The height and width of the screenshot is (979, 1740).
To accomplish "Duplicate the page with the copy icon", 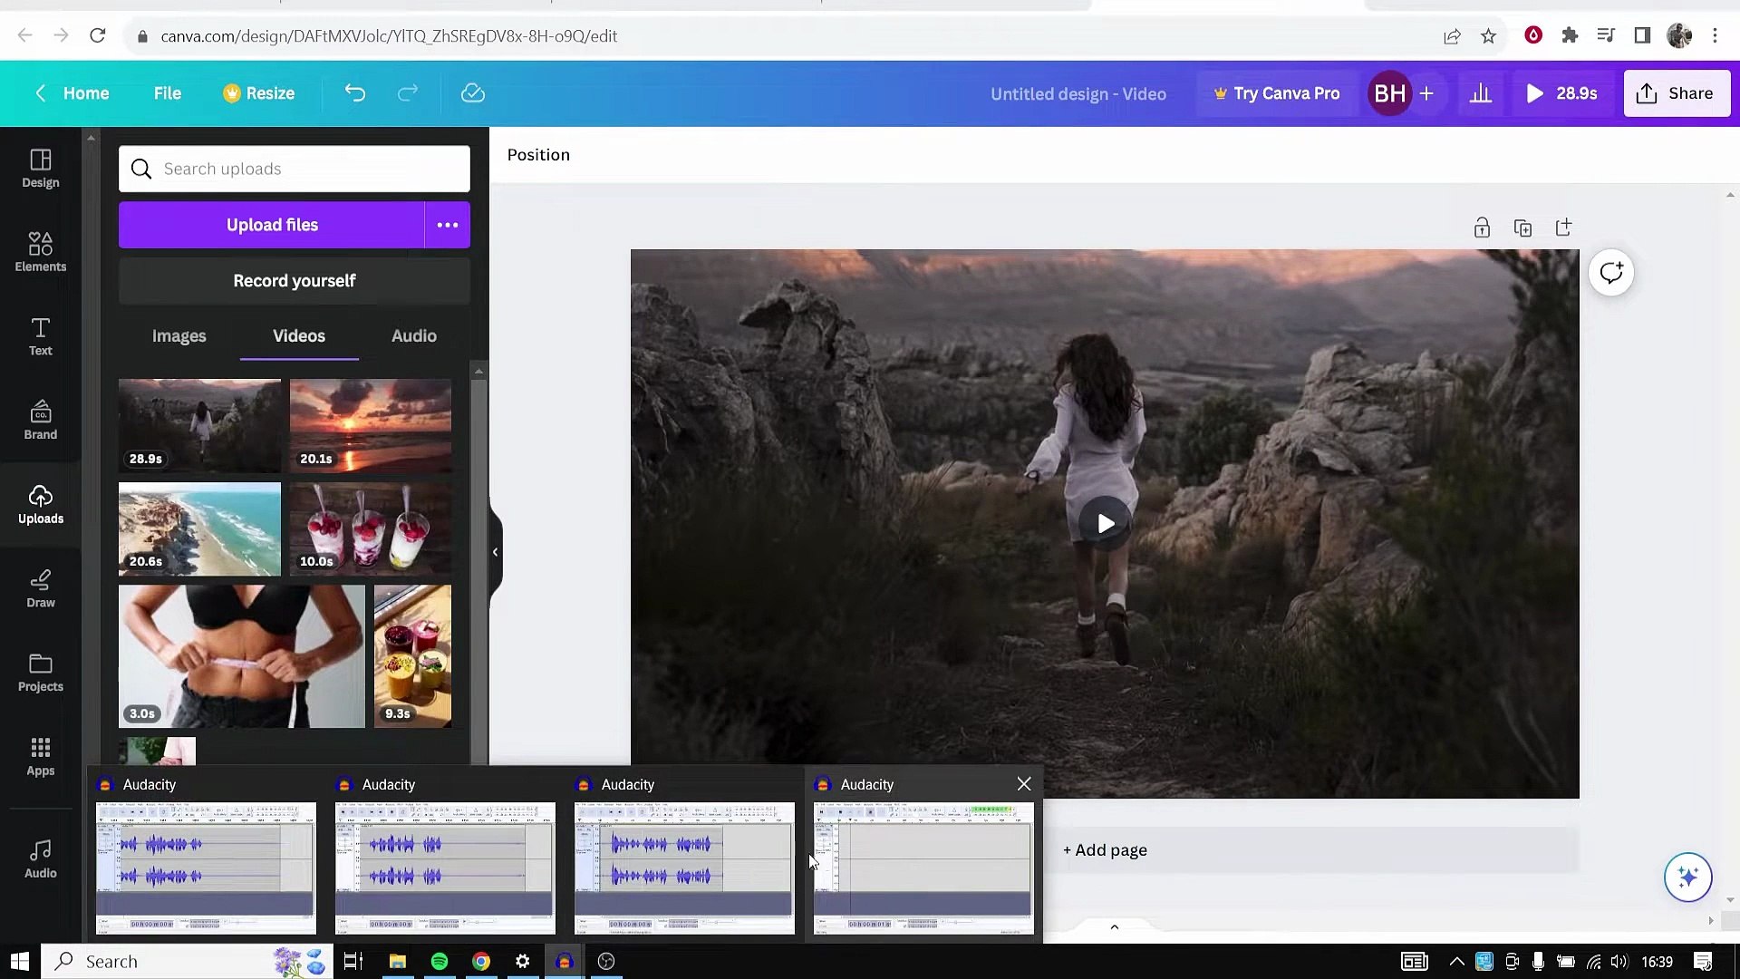I will pos(1522,228).
